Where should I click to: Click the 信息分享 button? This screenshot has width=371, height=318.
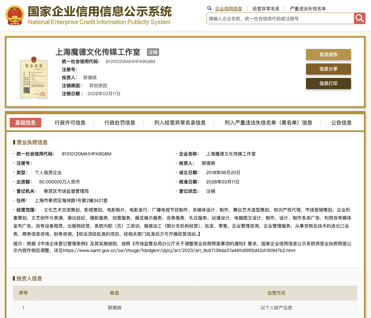[x=328, y=69]
